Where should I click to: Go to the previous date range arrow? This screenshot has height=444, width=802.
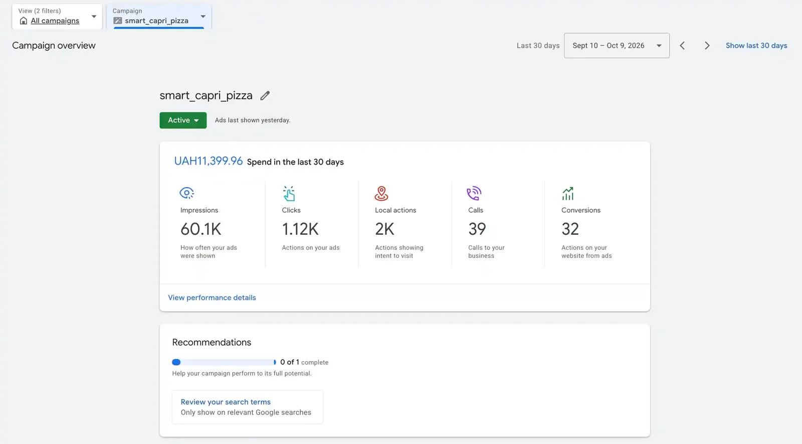[682, 46]
